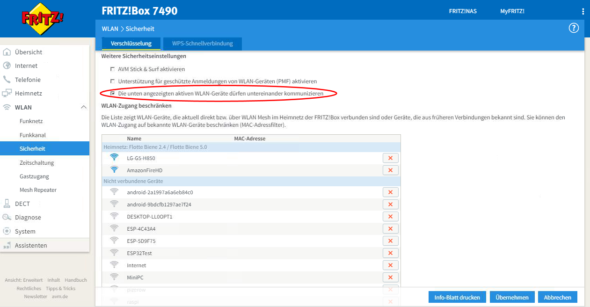Click WLAN breadcrumb link
590x307 pixels.
[110, 29]
